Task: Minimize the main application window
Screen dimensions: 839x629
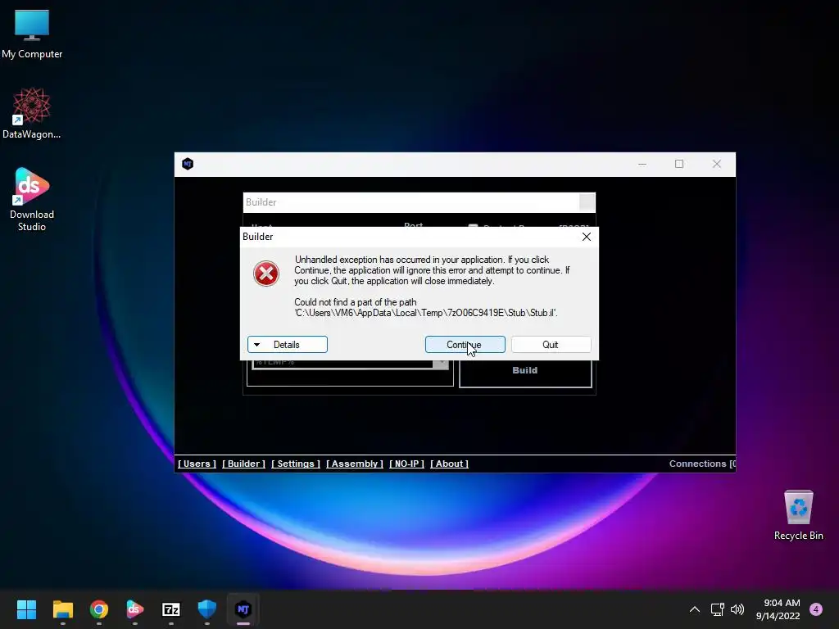Action: click(642, 164)
